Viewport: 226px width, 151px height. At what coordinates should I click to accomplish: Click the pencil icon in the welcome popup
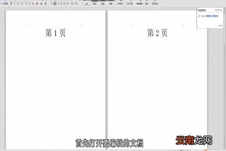tap(200, 16)
